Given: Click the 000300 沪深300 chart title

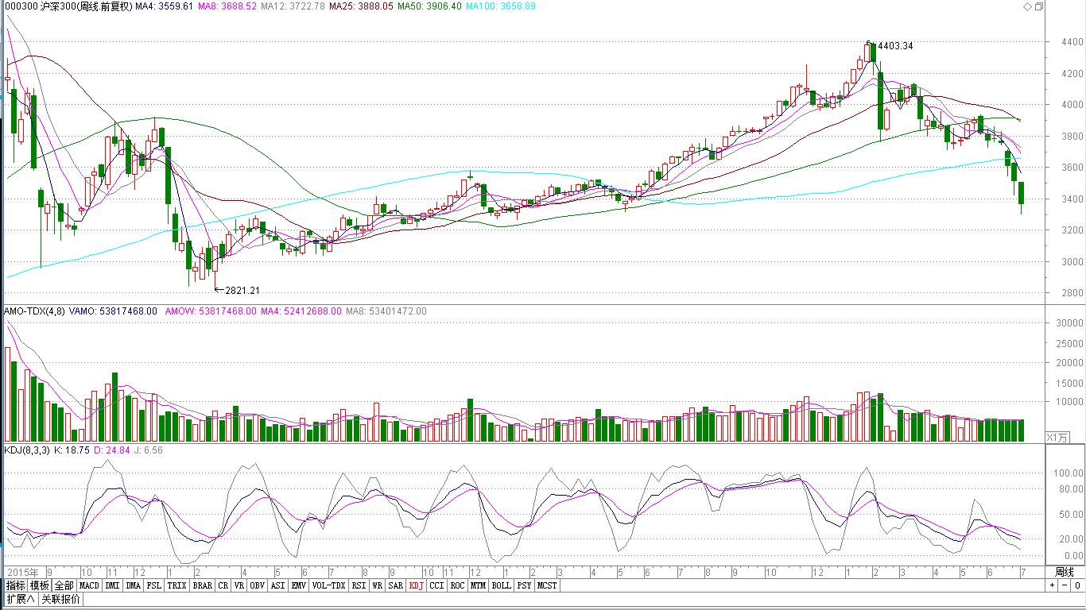Looking at the screenshot, I should (68, 6).
